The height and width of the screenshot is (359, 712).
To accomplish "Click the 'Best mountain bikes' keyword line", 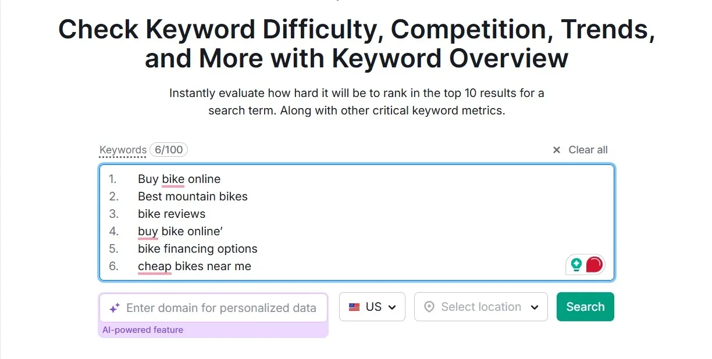I will (x=193, y=196).
